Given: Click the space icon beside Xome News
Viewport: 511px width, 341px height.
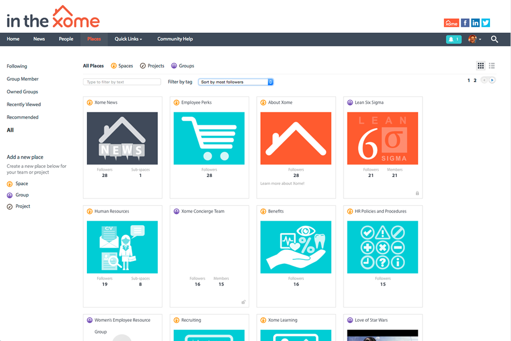Looking at the screenshot, I should pyautogui.click(x=90, y=103).
